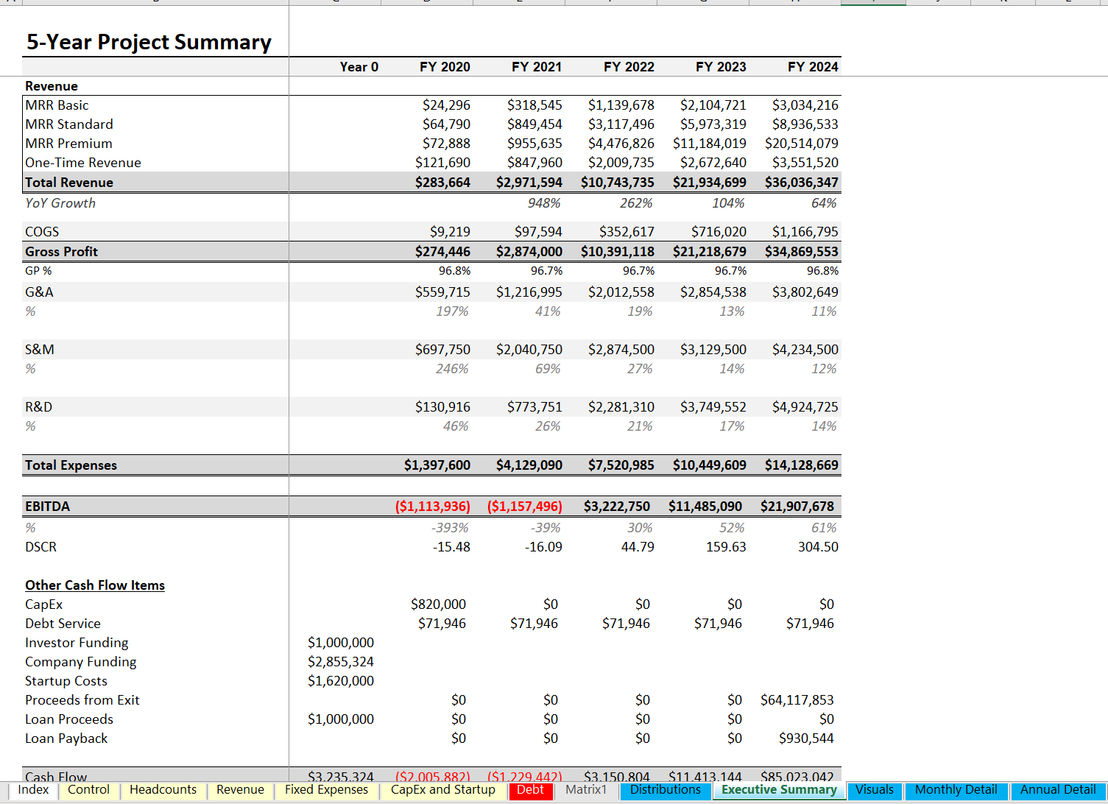1108x804 pixels.
Task: Select Gross Profit value $21,218,679
Action: (709, 252)
